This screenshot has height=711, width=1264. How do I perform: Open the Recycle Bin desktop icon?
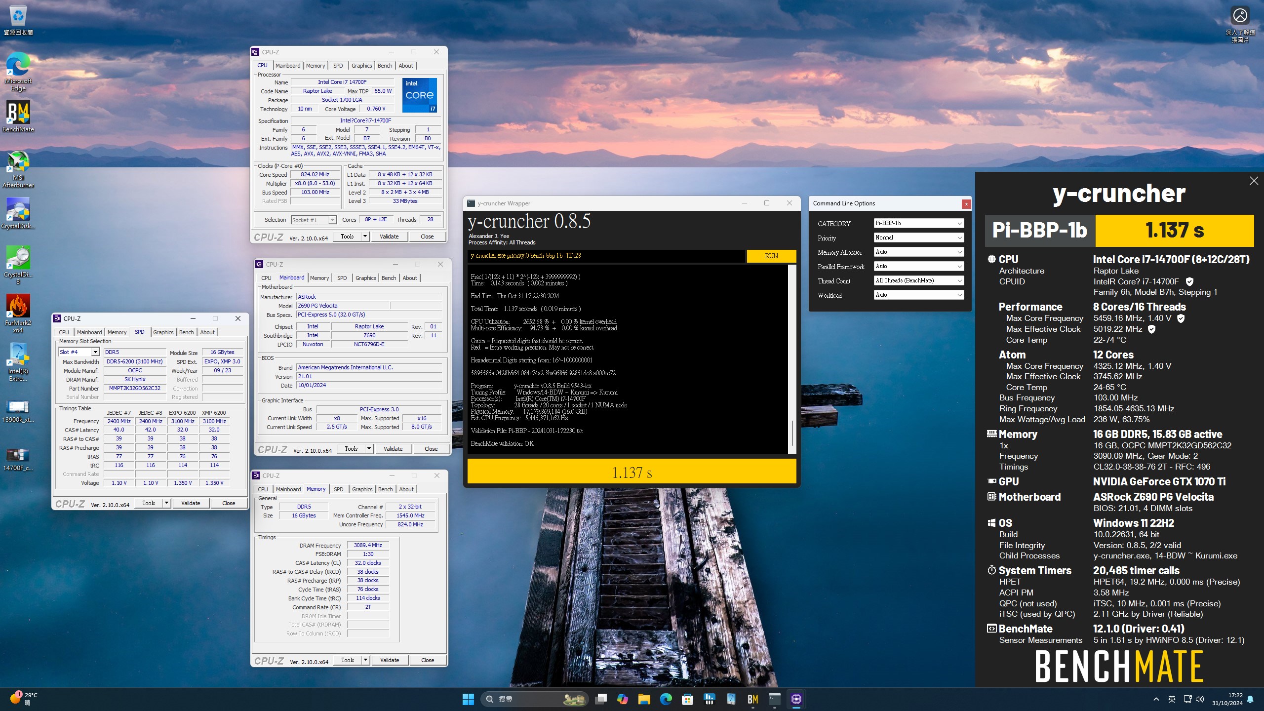click(18, 20)
